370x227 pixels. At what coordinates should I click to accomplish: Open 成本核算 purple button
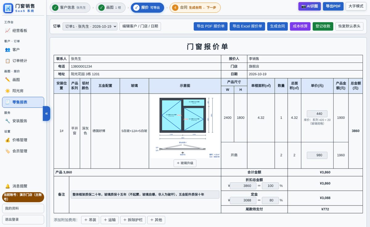(x=300, y=26)
